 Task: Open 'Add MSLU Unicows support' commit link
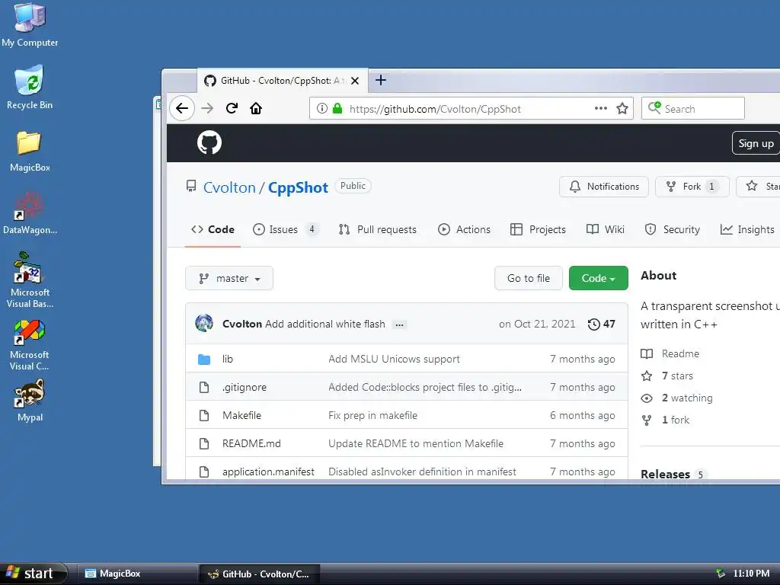coord(394,360)
